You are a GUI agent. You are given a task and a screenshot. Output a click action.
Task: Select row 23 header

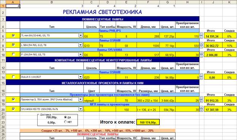[3, 122]
